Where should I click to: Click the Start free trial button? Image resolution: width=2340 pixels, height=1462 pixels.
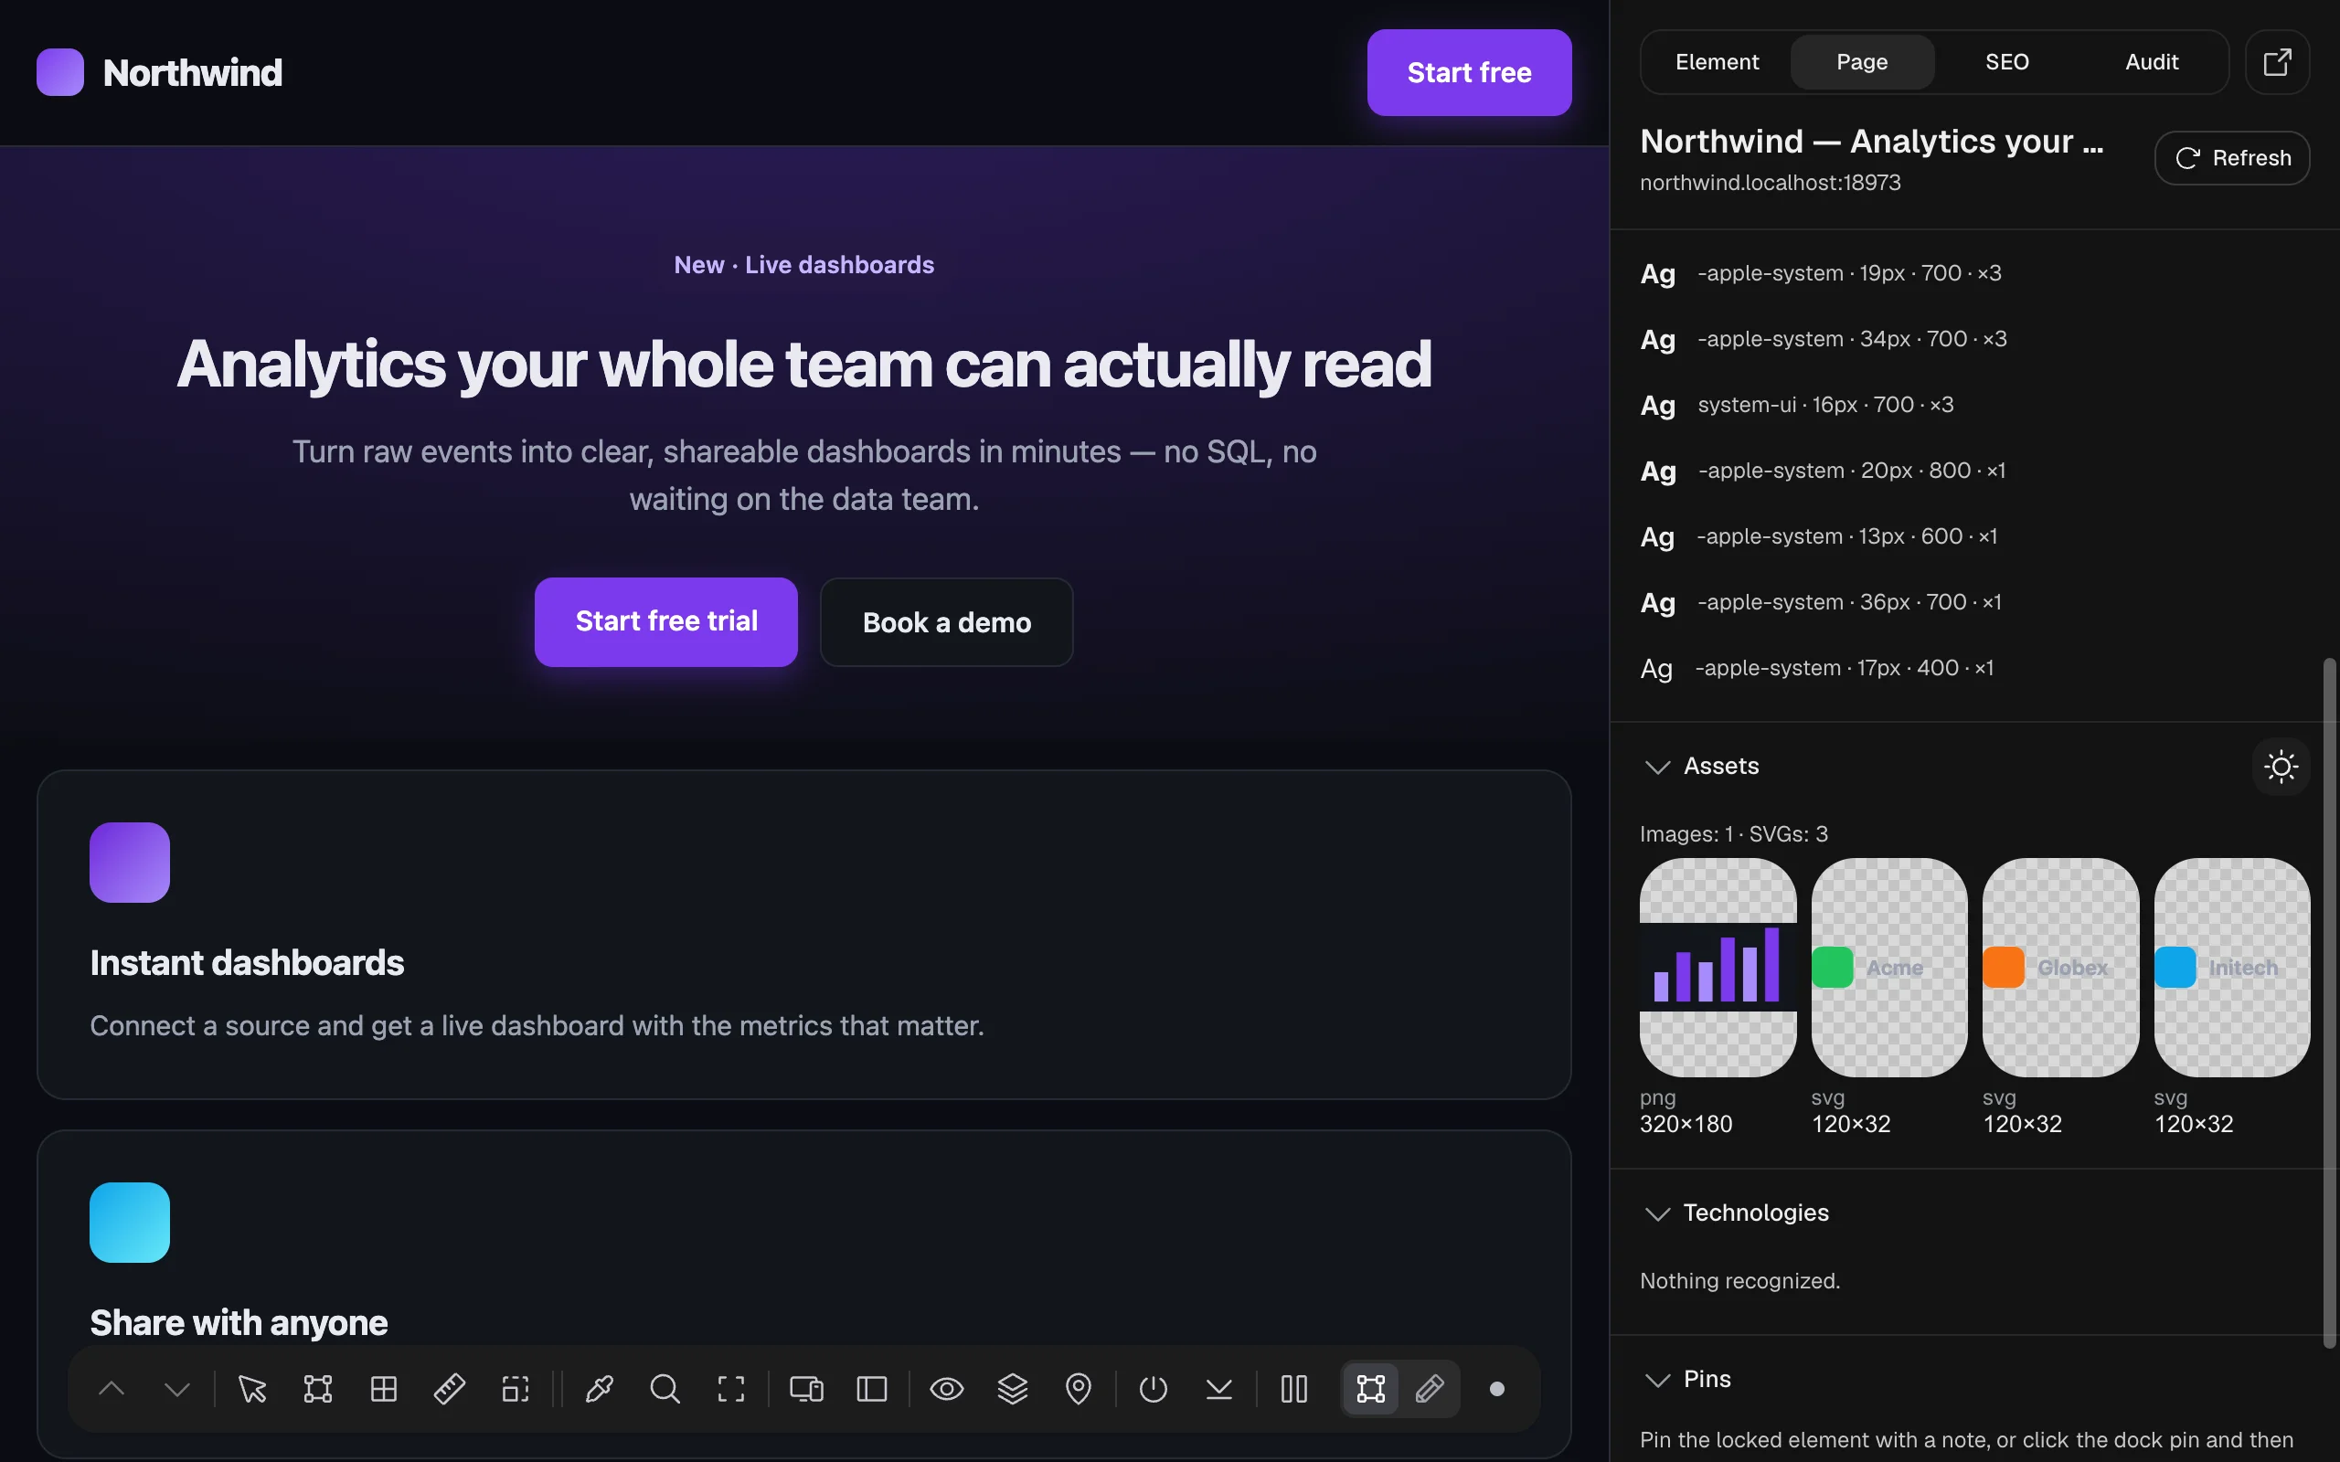(666, 621)
